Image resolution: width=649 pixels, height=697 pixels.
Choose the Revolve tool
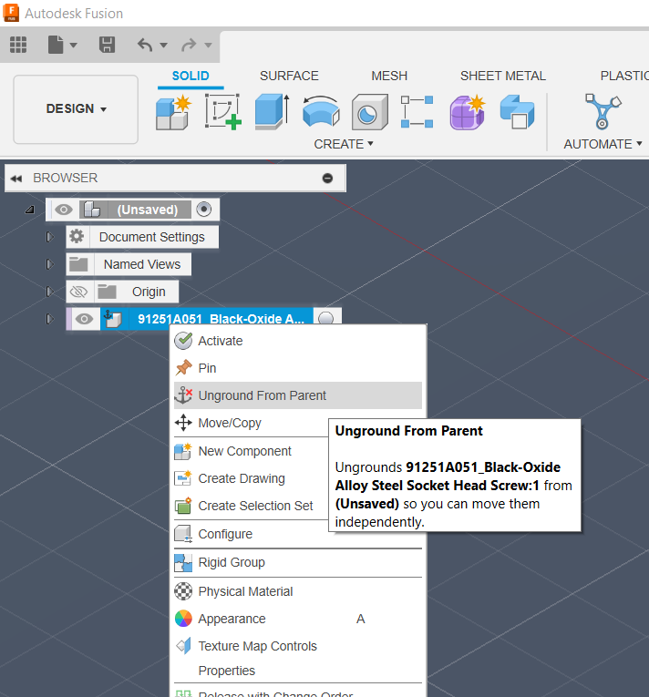click(321, 111)
